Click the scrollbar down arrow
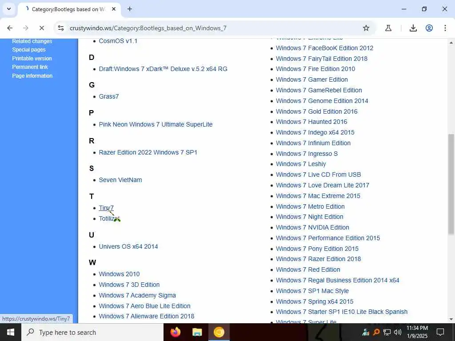 pyautogui.click(x=451, y=319)
